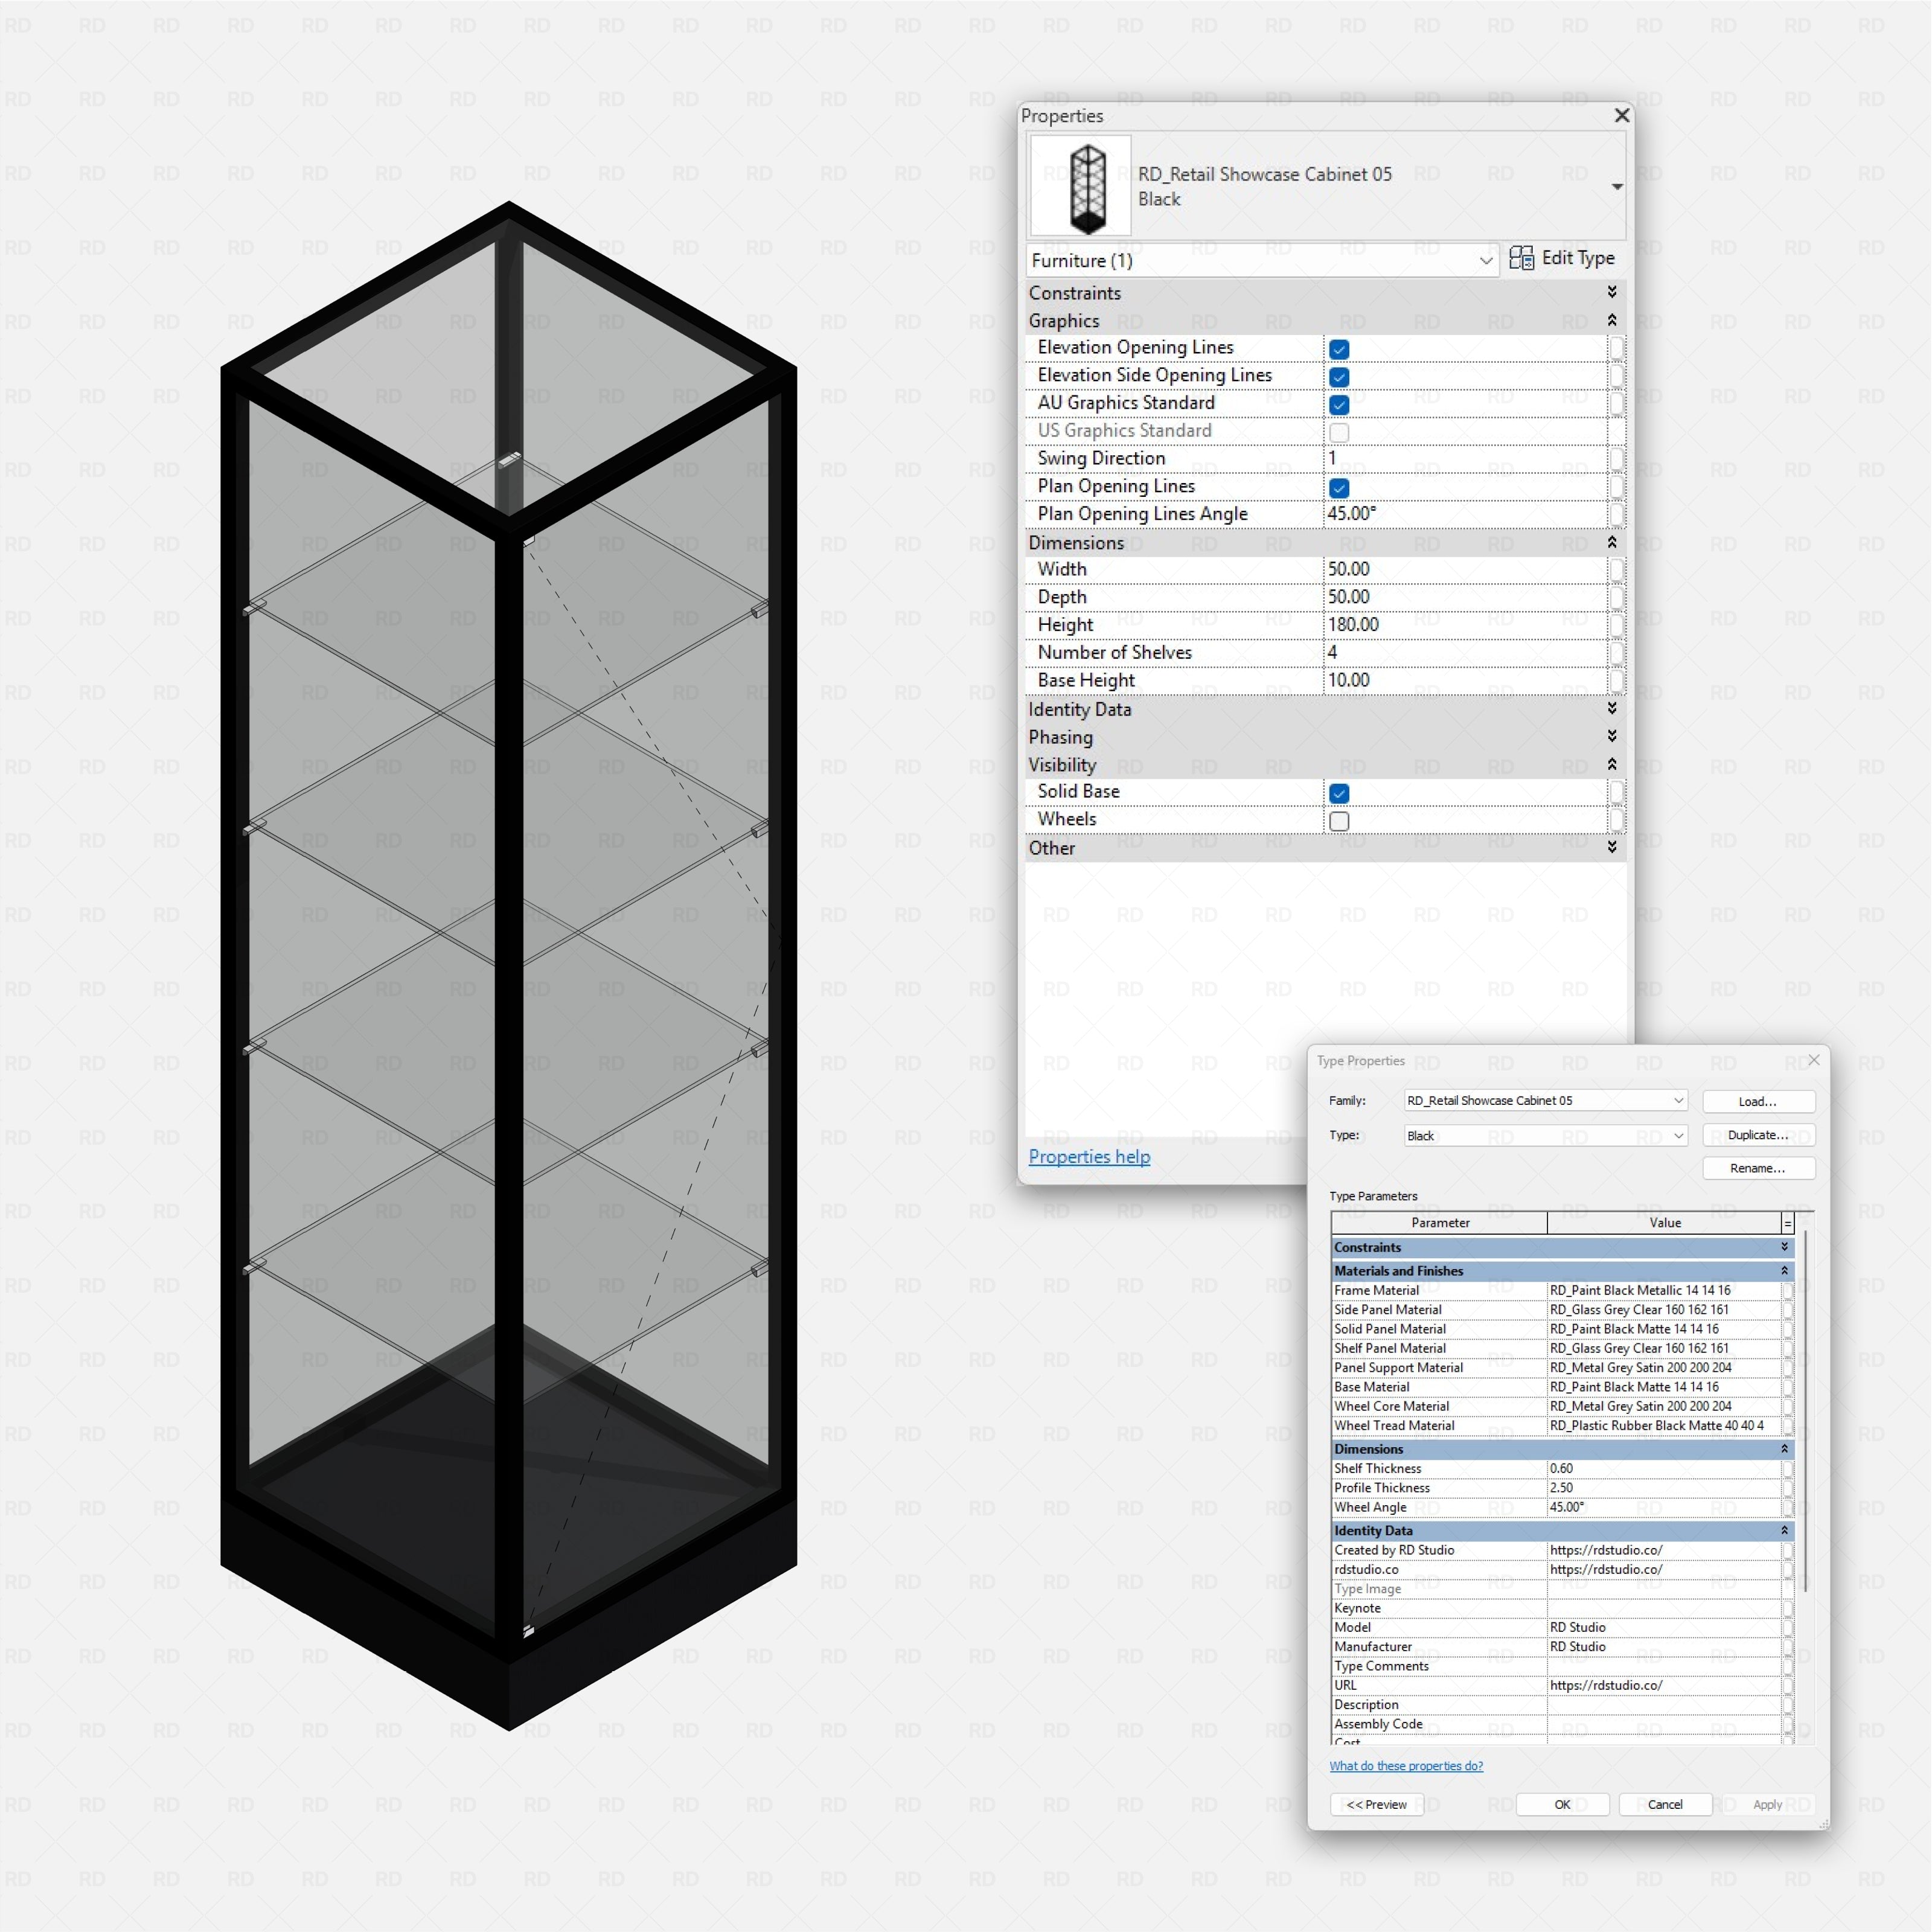This screenshot has height=1932, width=1932.
Task: Click the Rename... button
Action: [x=1758, y=1168]
